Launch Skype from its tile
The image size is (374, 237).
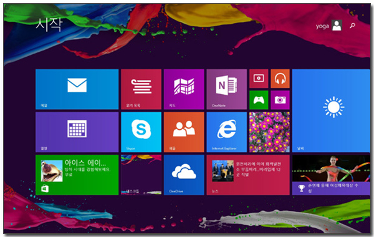tap(141, 132)
